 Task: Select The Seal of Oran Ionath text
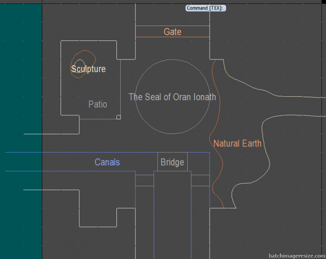(x=172, y=97)
